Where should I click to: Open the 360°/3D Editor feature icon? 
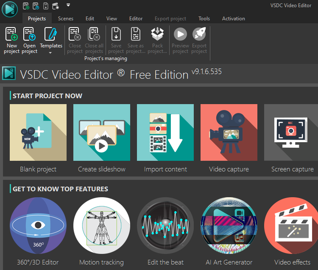pos(38,226)
